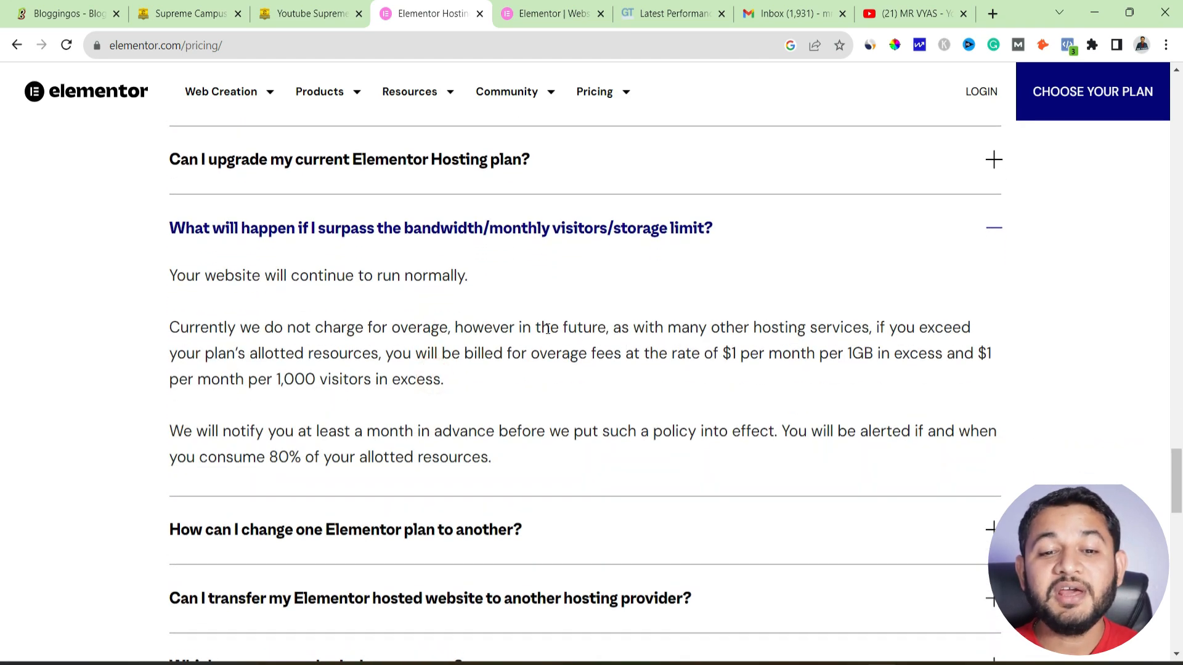The height and width of the screenshot is (665, 1183).
Task: Select the Elementor Hosting tab
Action: (x=431, y=14)
